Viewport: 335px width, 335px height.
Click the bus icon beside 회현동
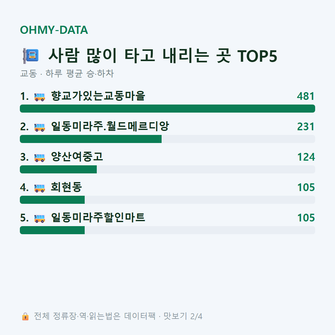[x=40, y=188]
